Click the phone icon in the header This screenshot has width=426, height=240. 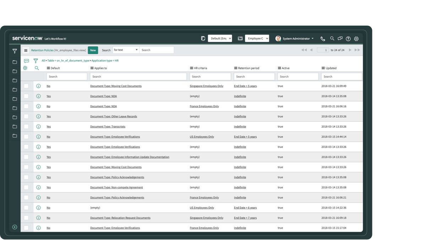[x=323, y=38]
